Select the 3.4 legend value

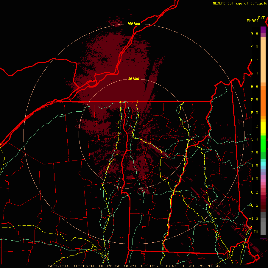click(255, 139)
